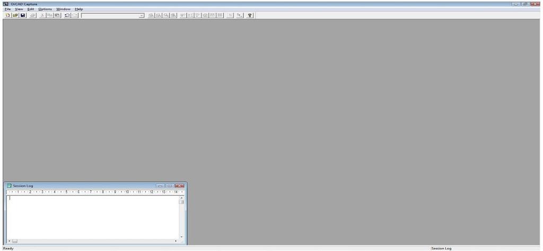543x251 pixels.
Task: Maximize the Session Log window
Action: (x=170, y=186)
